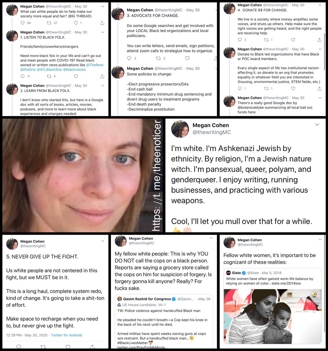
Task: Like the BIG THREAD tweet
Action: 76,23
